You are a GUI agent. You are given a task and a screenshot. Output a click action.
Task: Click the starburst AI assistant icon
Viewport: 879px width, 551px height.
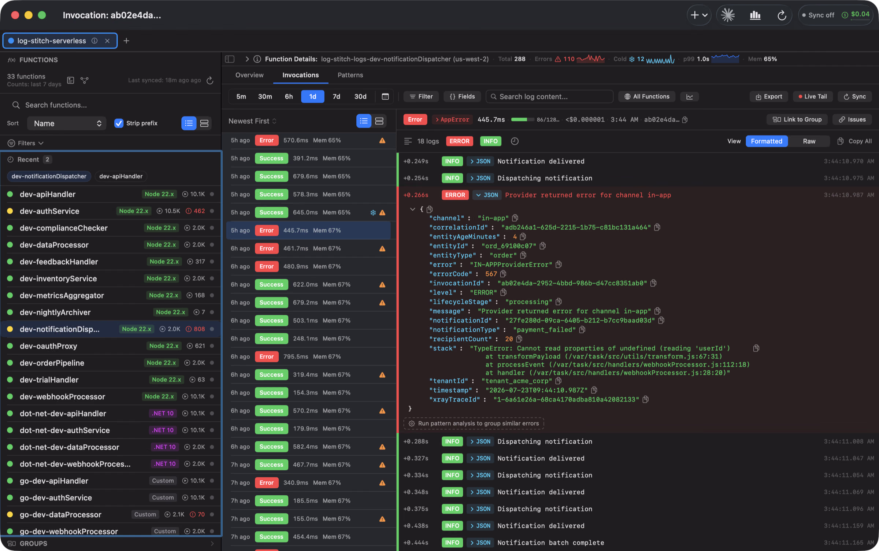point(728,15)
